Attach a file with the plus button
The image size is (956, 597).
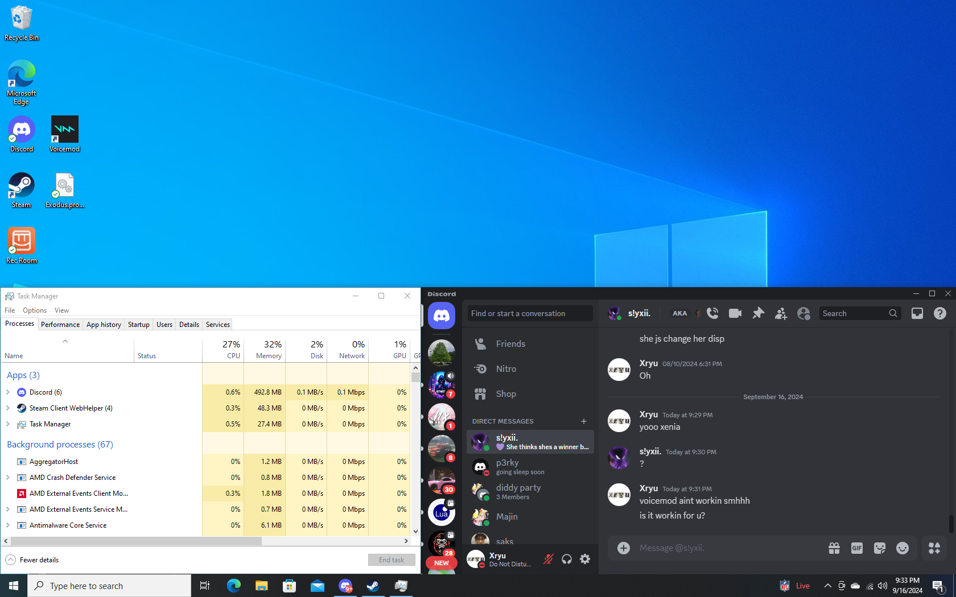pos(624,548)
